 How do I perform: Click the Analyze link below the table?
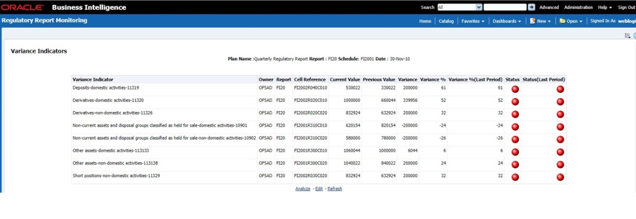[x=303, y=189]
